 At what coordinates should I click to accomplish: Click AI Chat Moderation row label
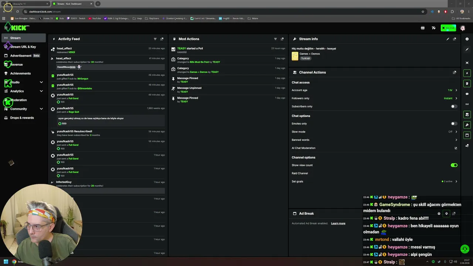[x=303, y=148]
